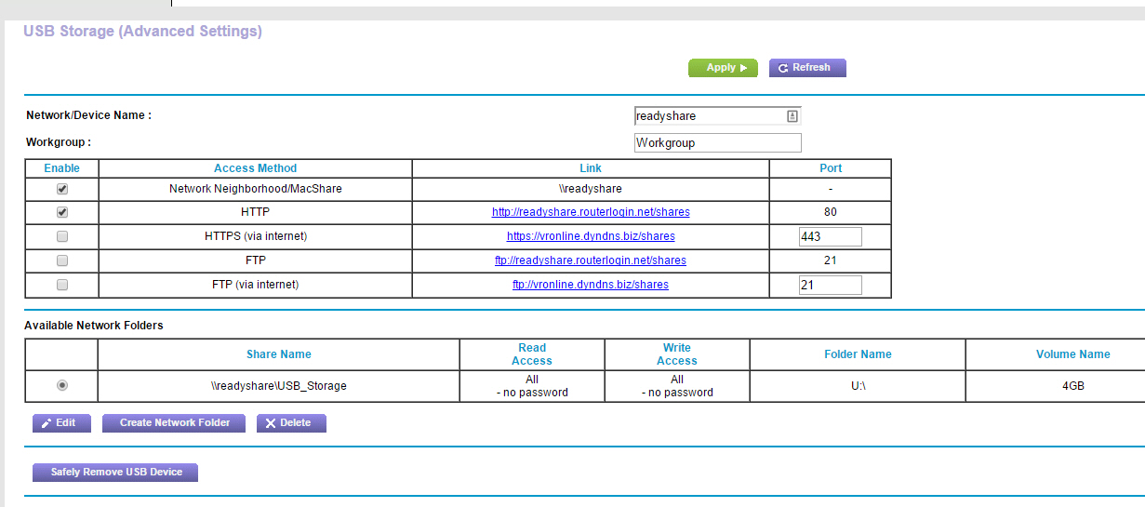Select the USB_Storage share radio button
This screenshot has height=507, width=1145.
pyautogui.click(x=62, y=385)
